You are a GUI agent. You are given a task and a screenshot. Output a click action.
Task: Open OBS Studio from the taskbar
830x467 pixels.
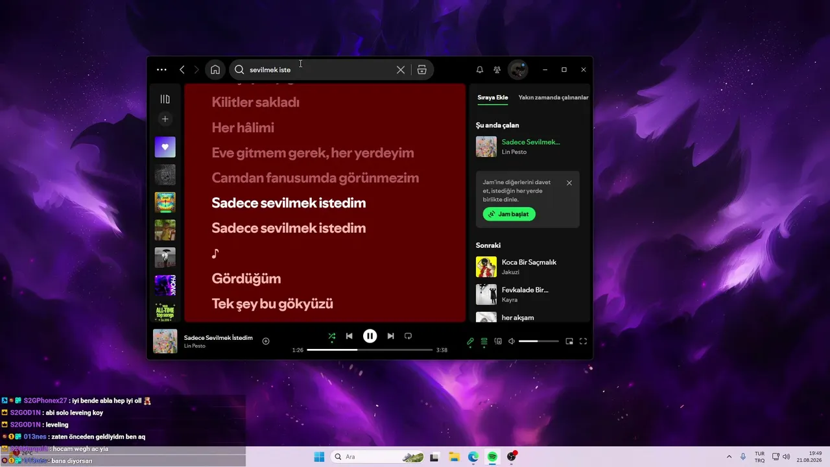coord(512,457)
